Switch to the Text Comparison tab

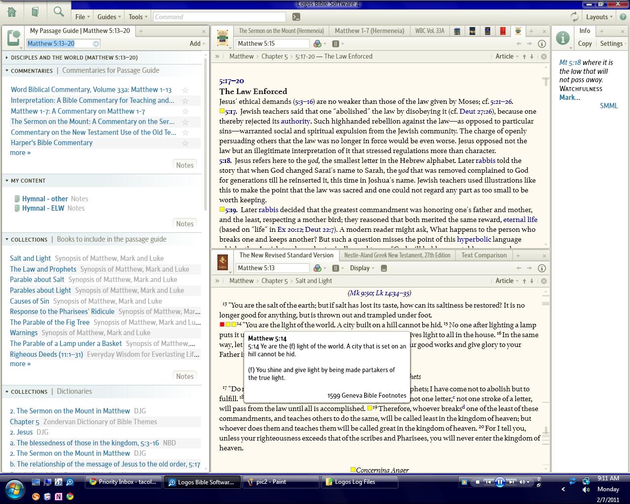(x=484, y=255)
